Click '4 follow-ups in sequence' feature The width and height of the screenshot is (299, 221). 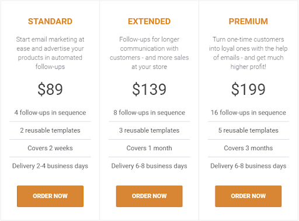tap(50, 113)
